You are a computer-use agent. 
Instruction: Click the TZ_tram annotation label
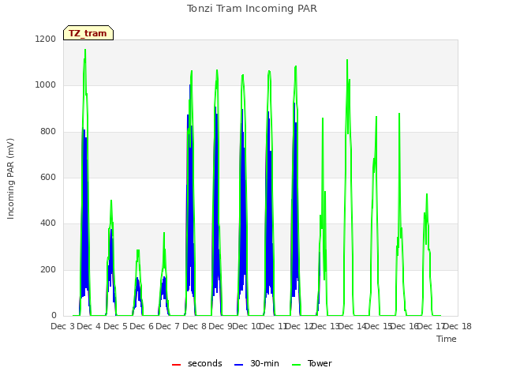[88, 33]
